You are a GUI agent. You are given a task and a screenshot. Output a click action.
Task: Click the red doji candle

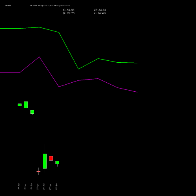click(38, 171)
